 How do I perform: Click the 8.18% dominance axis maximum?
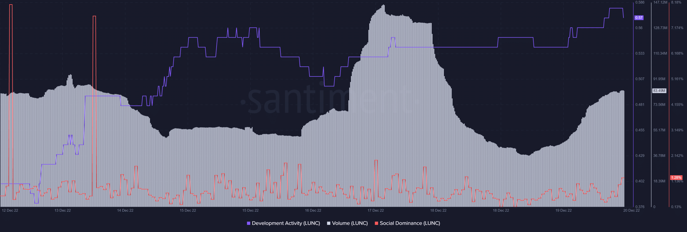tap(676, 2)
